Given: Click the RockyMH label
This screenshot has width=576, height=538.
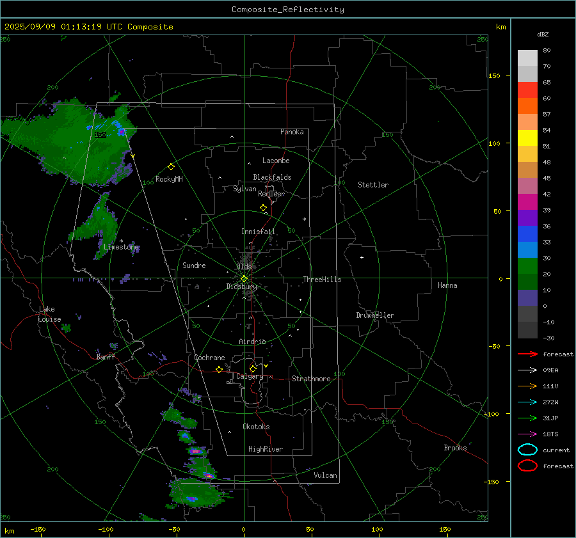Looking at the screenshot, I should coord(169,179).
